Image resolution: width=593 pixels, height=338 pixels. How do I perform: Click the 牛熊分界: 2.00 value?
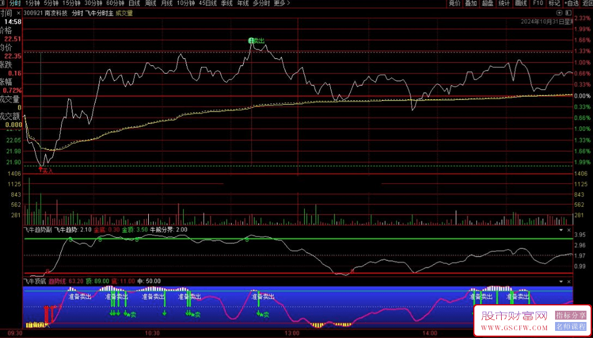pyautogui.click(x=168, y=229)
